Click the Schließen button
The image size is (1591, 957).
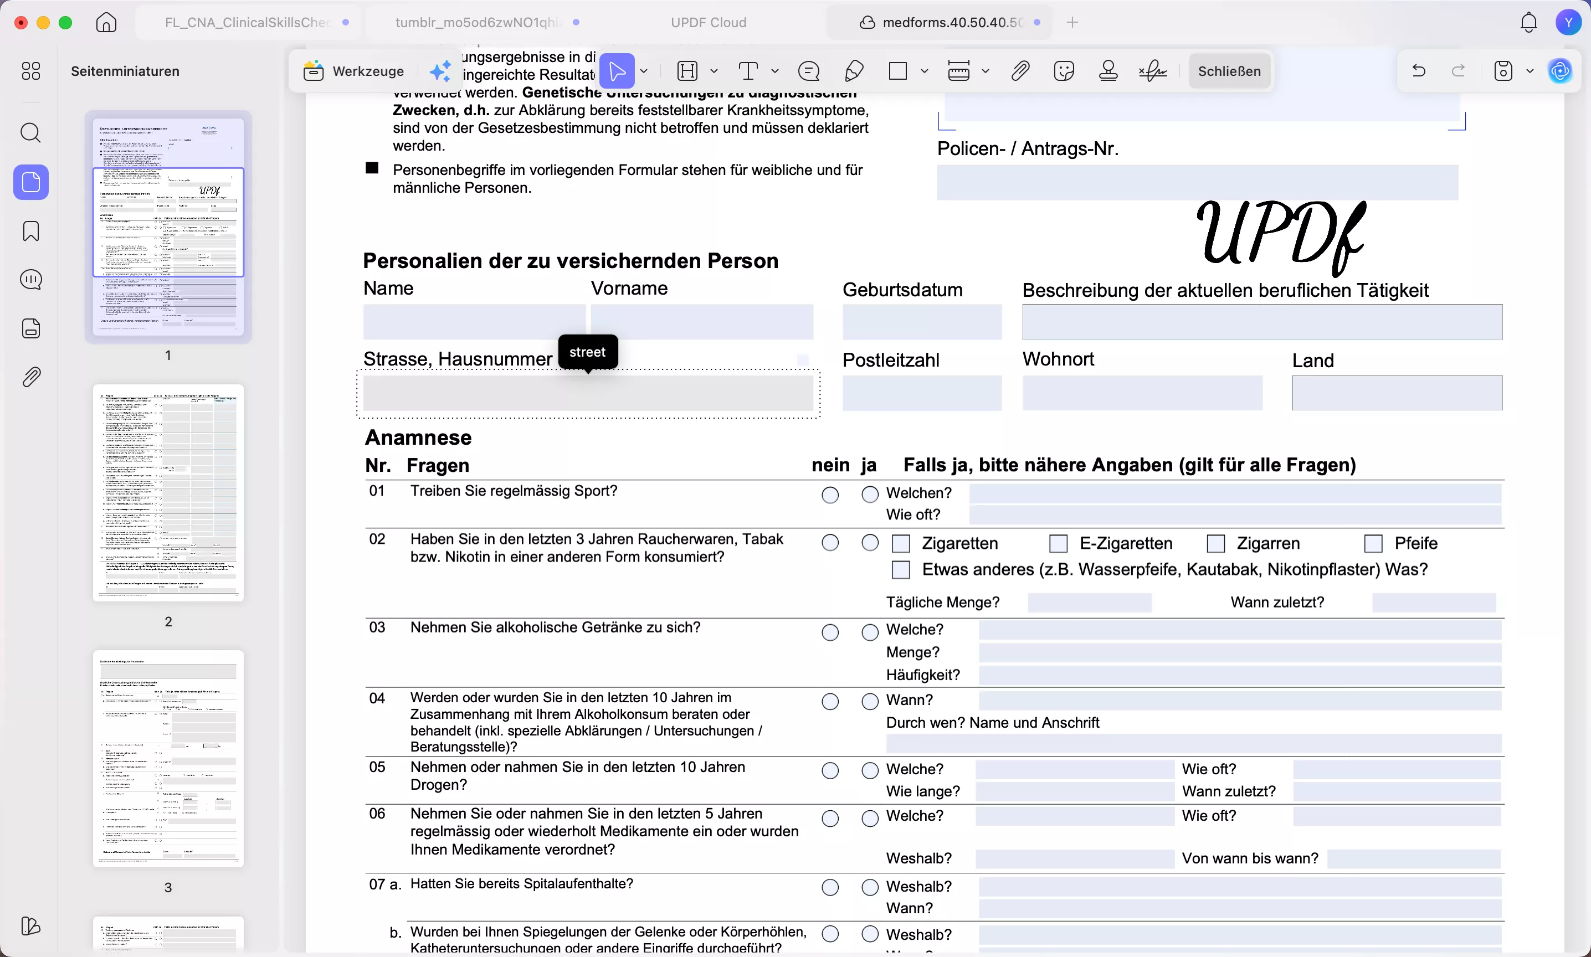tap(1229, 71)
